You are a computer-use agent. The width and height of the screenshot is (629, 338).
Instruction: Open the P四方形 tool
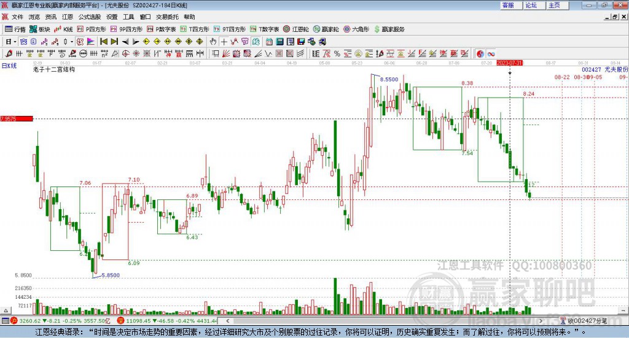click(x=92, y=29)
